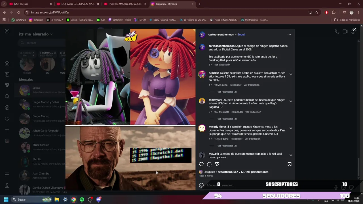This screenshot has width=363, height=204.
Task: Reply to tommy.alv's comment
Action: click(237, 112)
